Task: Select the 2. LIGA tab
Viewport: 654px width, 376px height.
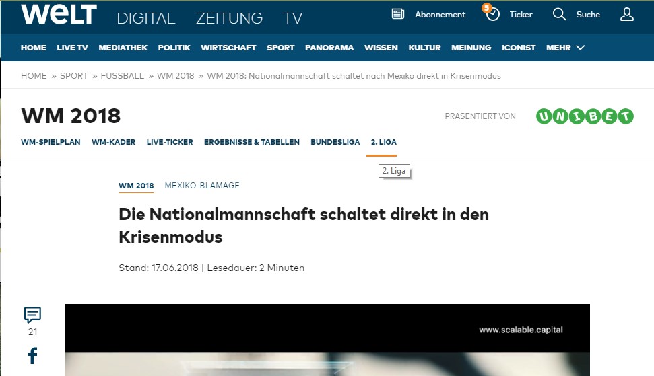Action: (383, 142)
